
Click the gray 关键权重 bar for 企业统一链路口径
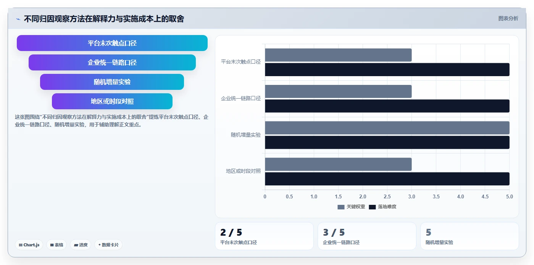point(338,91)
